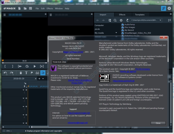Expand track 2 options arrow

pos(23,98)
